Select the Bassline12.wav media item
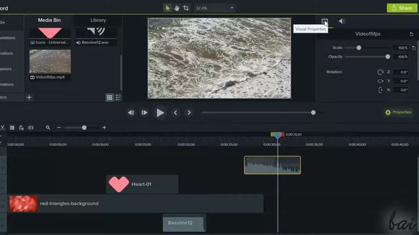This screenshot has width=419, height=235. (x=96, y=37)
